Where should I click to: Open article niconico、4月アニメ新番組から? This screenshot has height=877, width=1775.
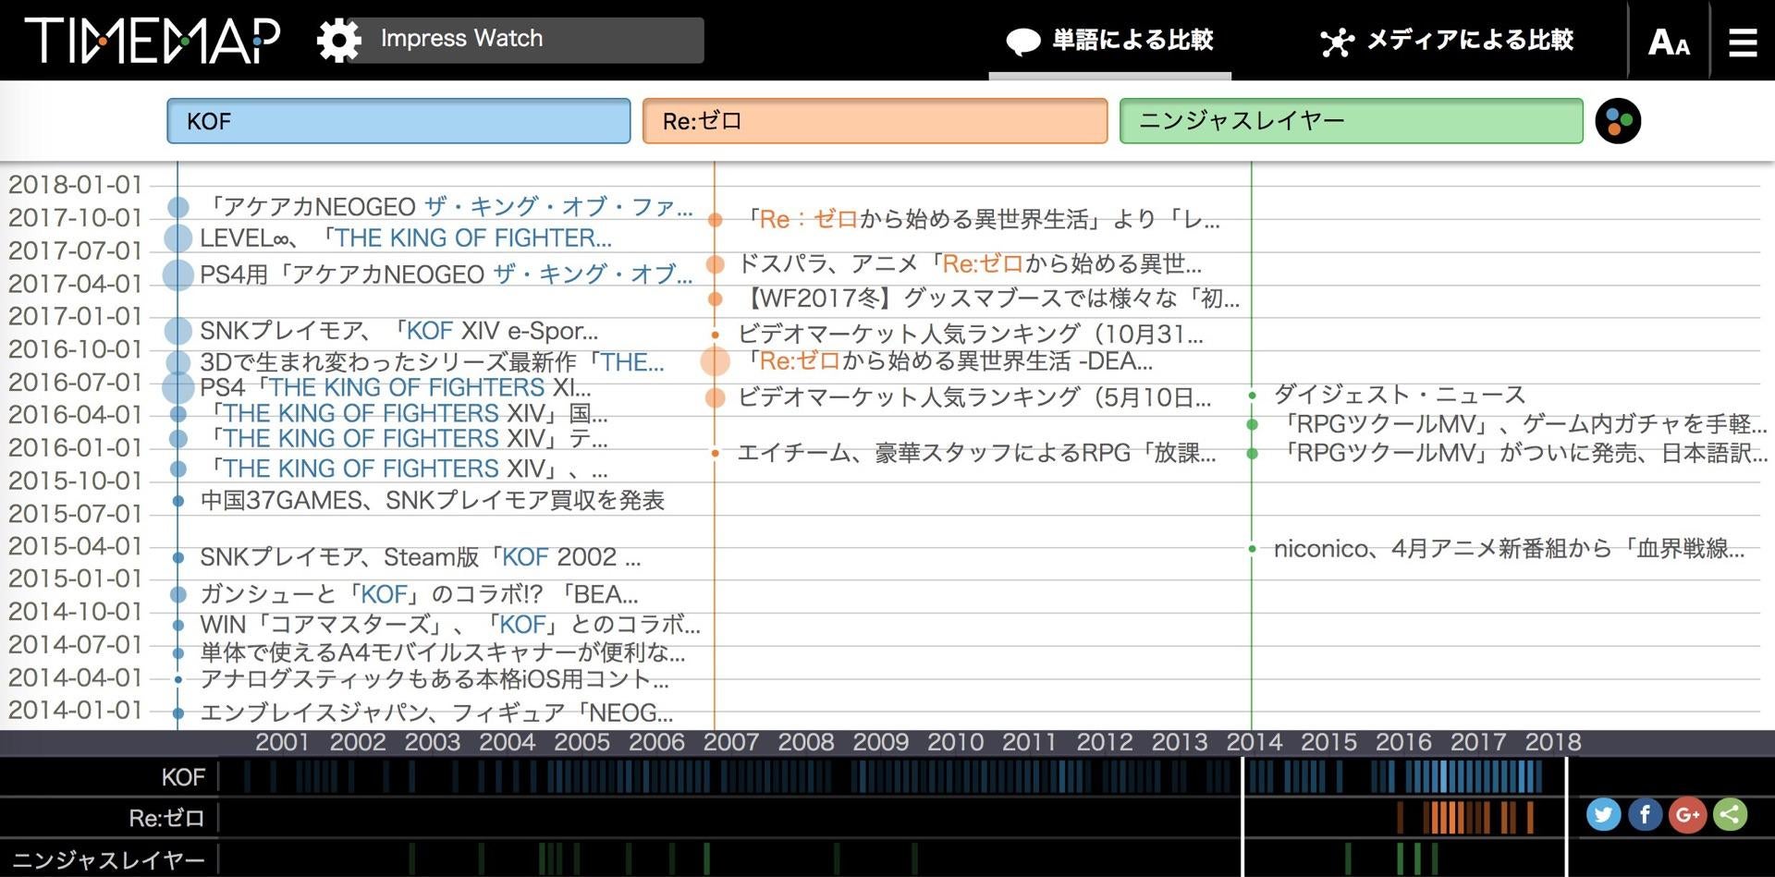click(x=1509, y=549)
